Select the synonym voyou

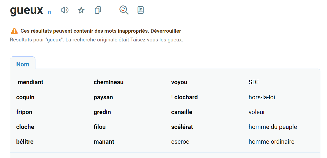click(179, 82)
